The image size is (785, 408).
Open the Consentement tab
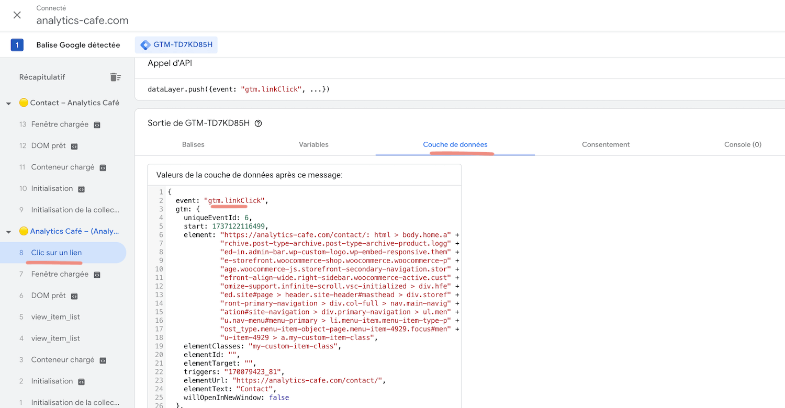pyautogui.click(x=606, y=144)
